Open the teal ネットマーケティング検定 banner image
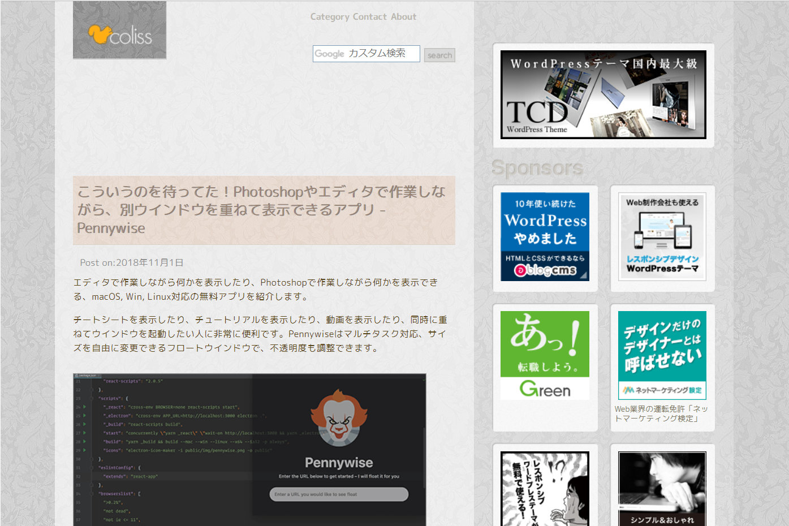 [x=662, y=355]
